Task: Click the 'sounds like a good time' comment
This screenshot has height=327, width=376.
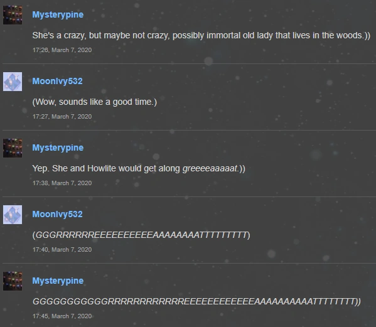Action: (x=95, y=102)
